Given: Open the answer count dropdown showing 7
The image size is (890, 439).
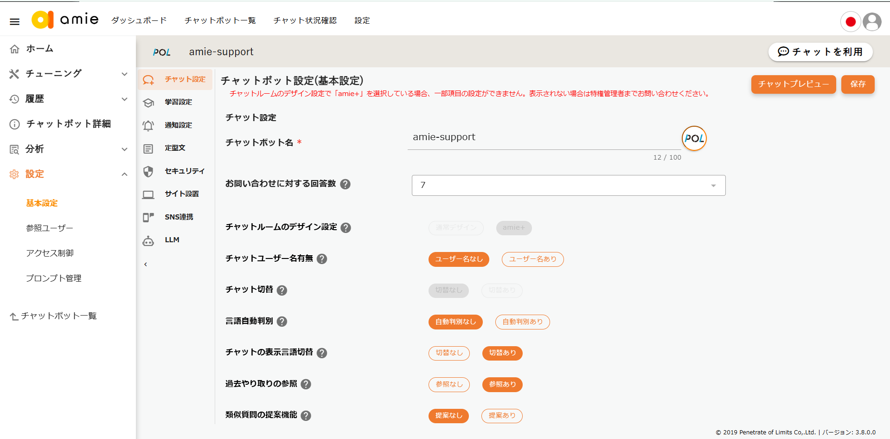Looking at the screenshot, I should pos(568,185).
